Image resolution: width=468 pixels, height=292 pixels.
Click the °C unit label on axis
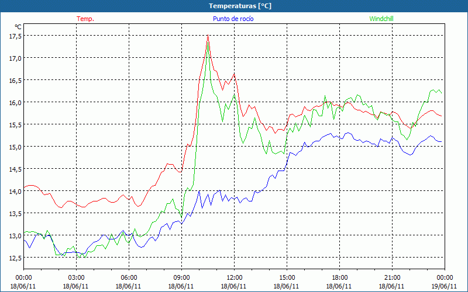[18, 27]
